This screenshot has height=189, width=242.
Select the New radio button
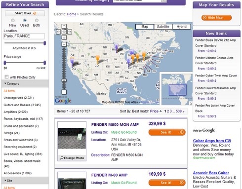(x=13, y=20)
